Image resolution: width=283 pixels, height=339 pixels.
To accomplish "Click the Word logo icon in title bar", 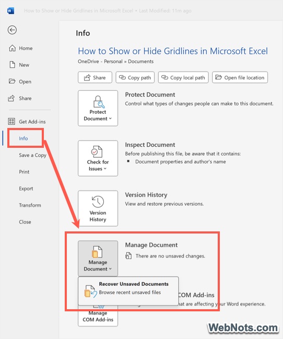I will [10, 10].
